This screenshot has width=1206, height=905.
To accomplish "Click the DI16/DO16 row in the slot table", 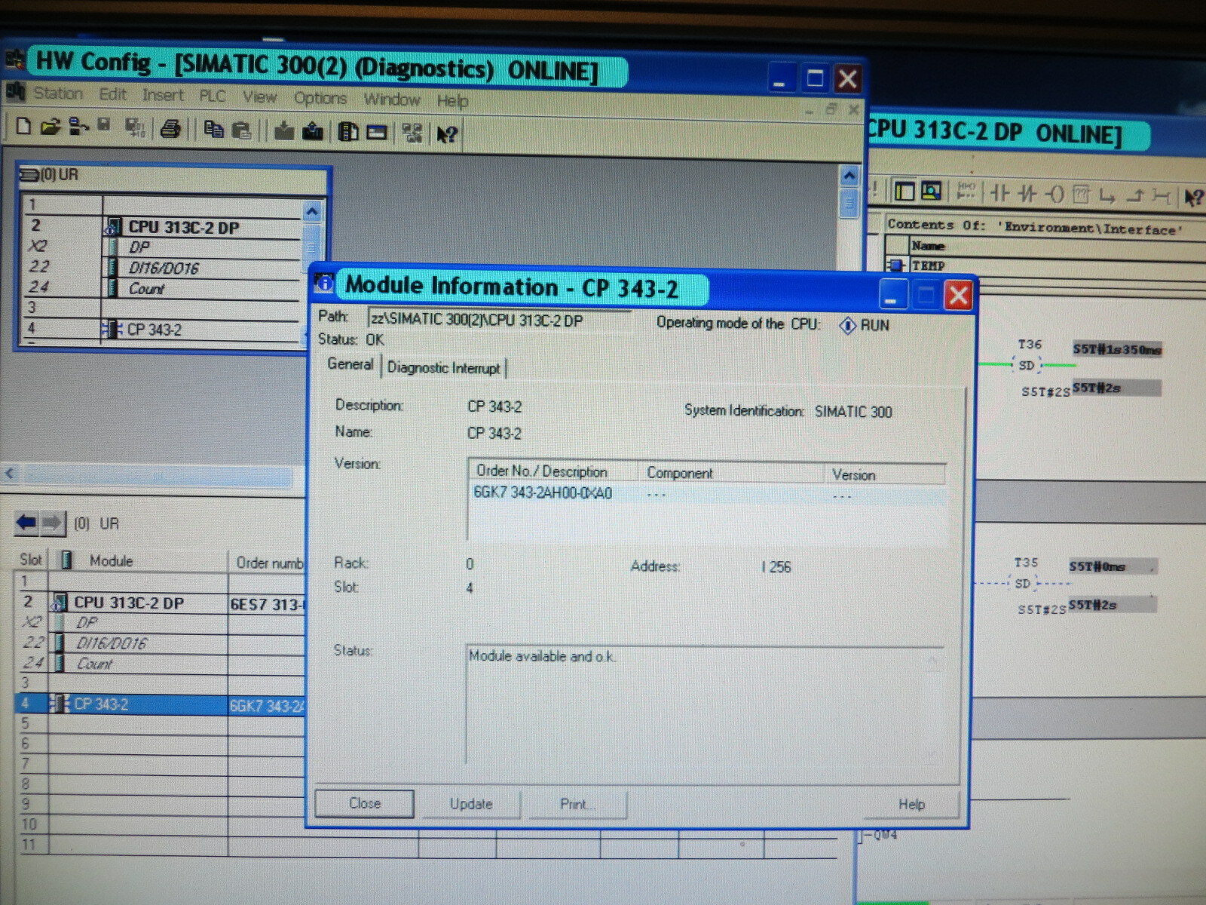I will (x=112, y=643).
